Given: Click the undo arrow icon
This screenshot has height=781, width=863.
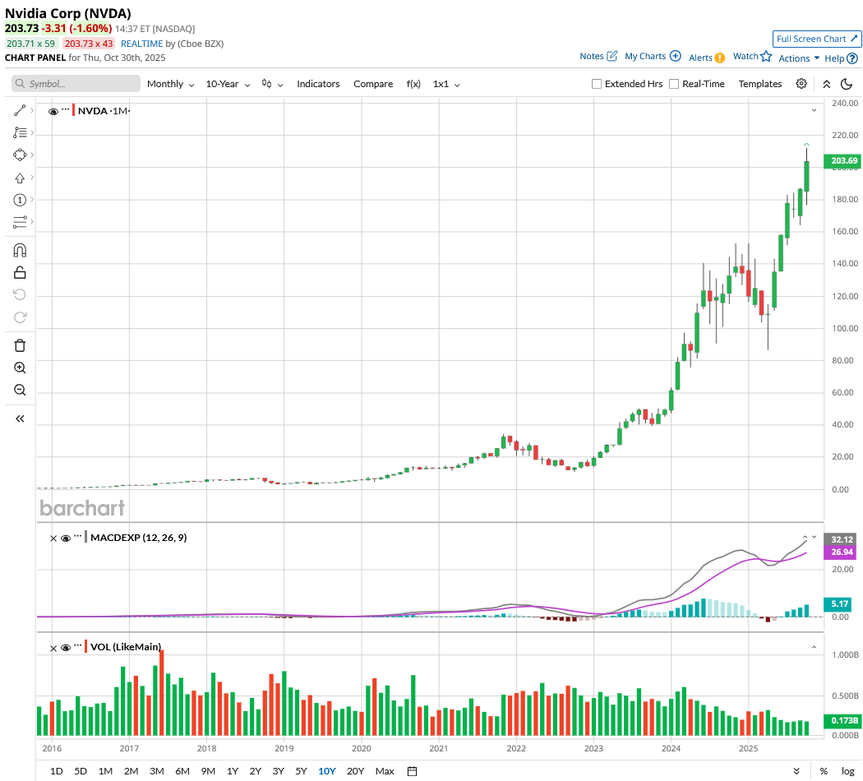Looking at the screenshot, I should click(x=20, y=294).
